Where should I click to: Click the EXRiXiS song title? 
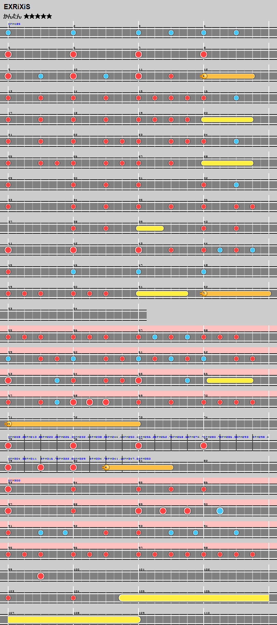click(17, 7)
